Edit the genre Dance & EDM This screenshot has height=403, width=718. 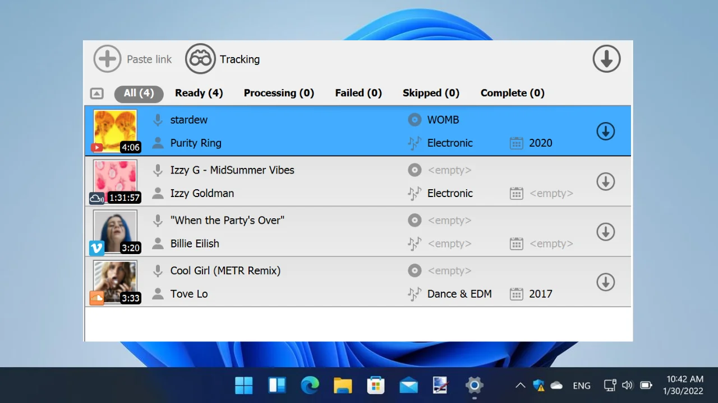tap(459, 294)
